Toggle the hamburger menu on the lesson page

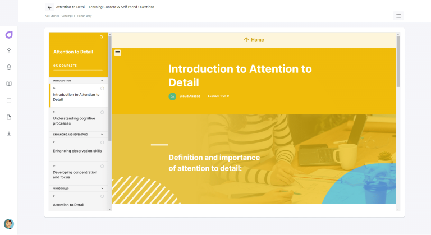coord(118,53)
